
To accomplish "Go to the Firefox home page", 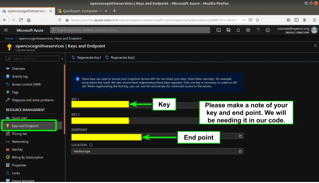I will tap(29, 20).
